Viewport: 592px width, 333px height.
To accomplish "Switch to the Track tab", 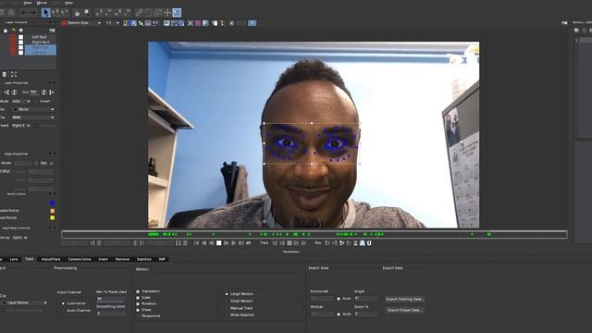I will pyautogui.click(x=29, y=259).
